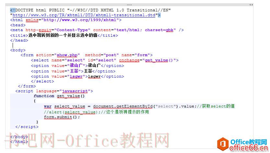Click the option line with value '梁山广'
Viewport: 270px width, 153px height.
[77, 66]
